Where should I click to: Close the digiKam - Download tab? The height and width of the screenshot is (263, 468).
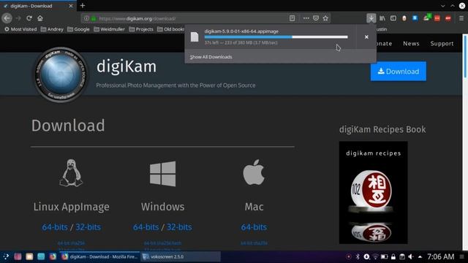71,6
